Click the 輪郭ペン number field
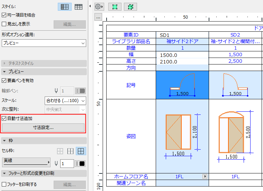The width and height of the screenshot is (263, 191). coord(67,91)
